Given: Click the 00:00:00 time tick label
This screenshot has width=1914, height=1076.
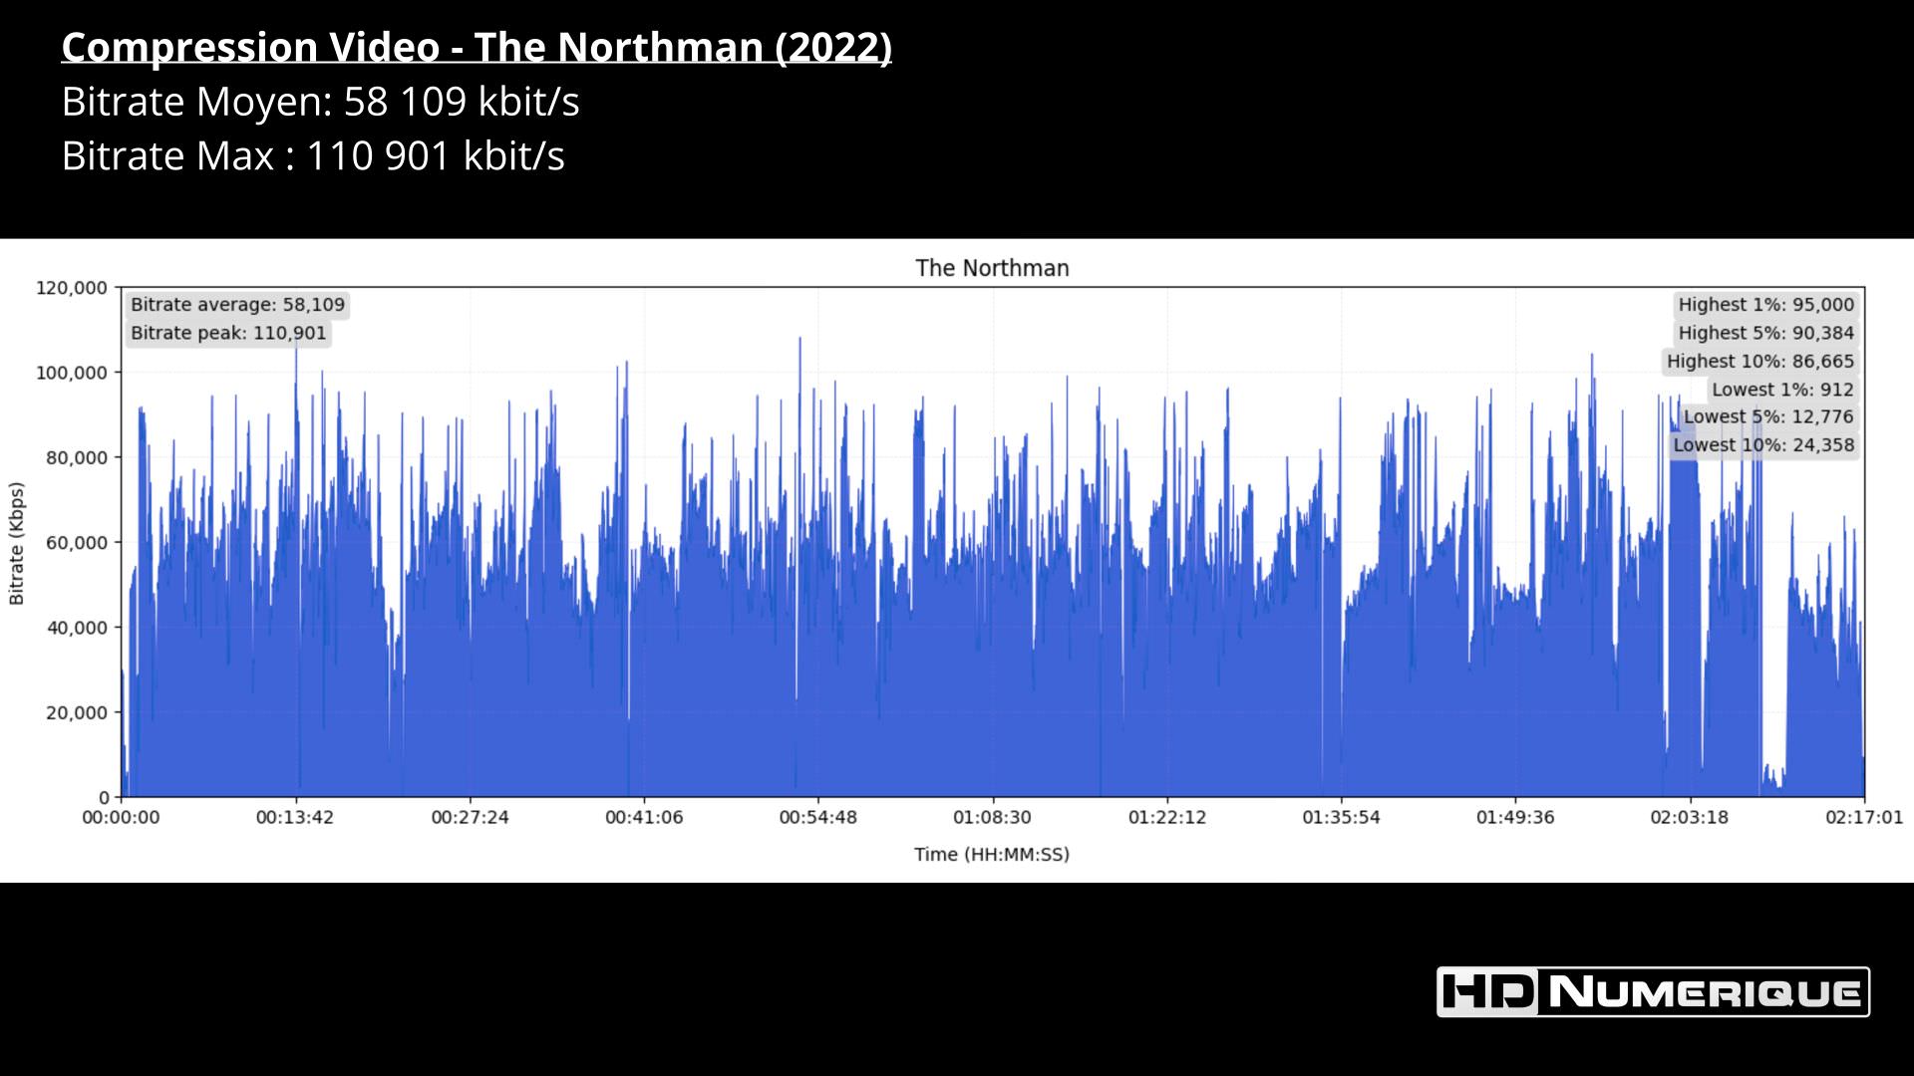Looking at the screenshot, I should coord(121,818).
